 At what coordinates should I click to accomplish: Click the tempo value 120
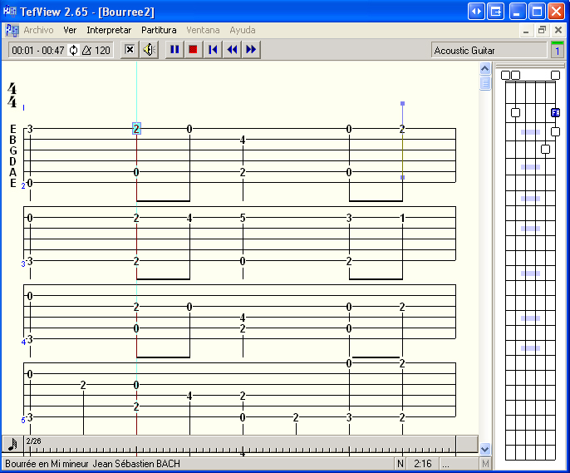102,50
